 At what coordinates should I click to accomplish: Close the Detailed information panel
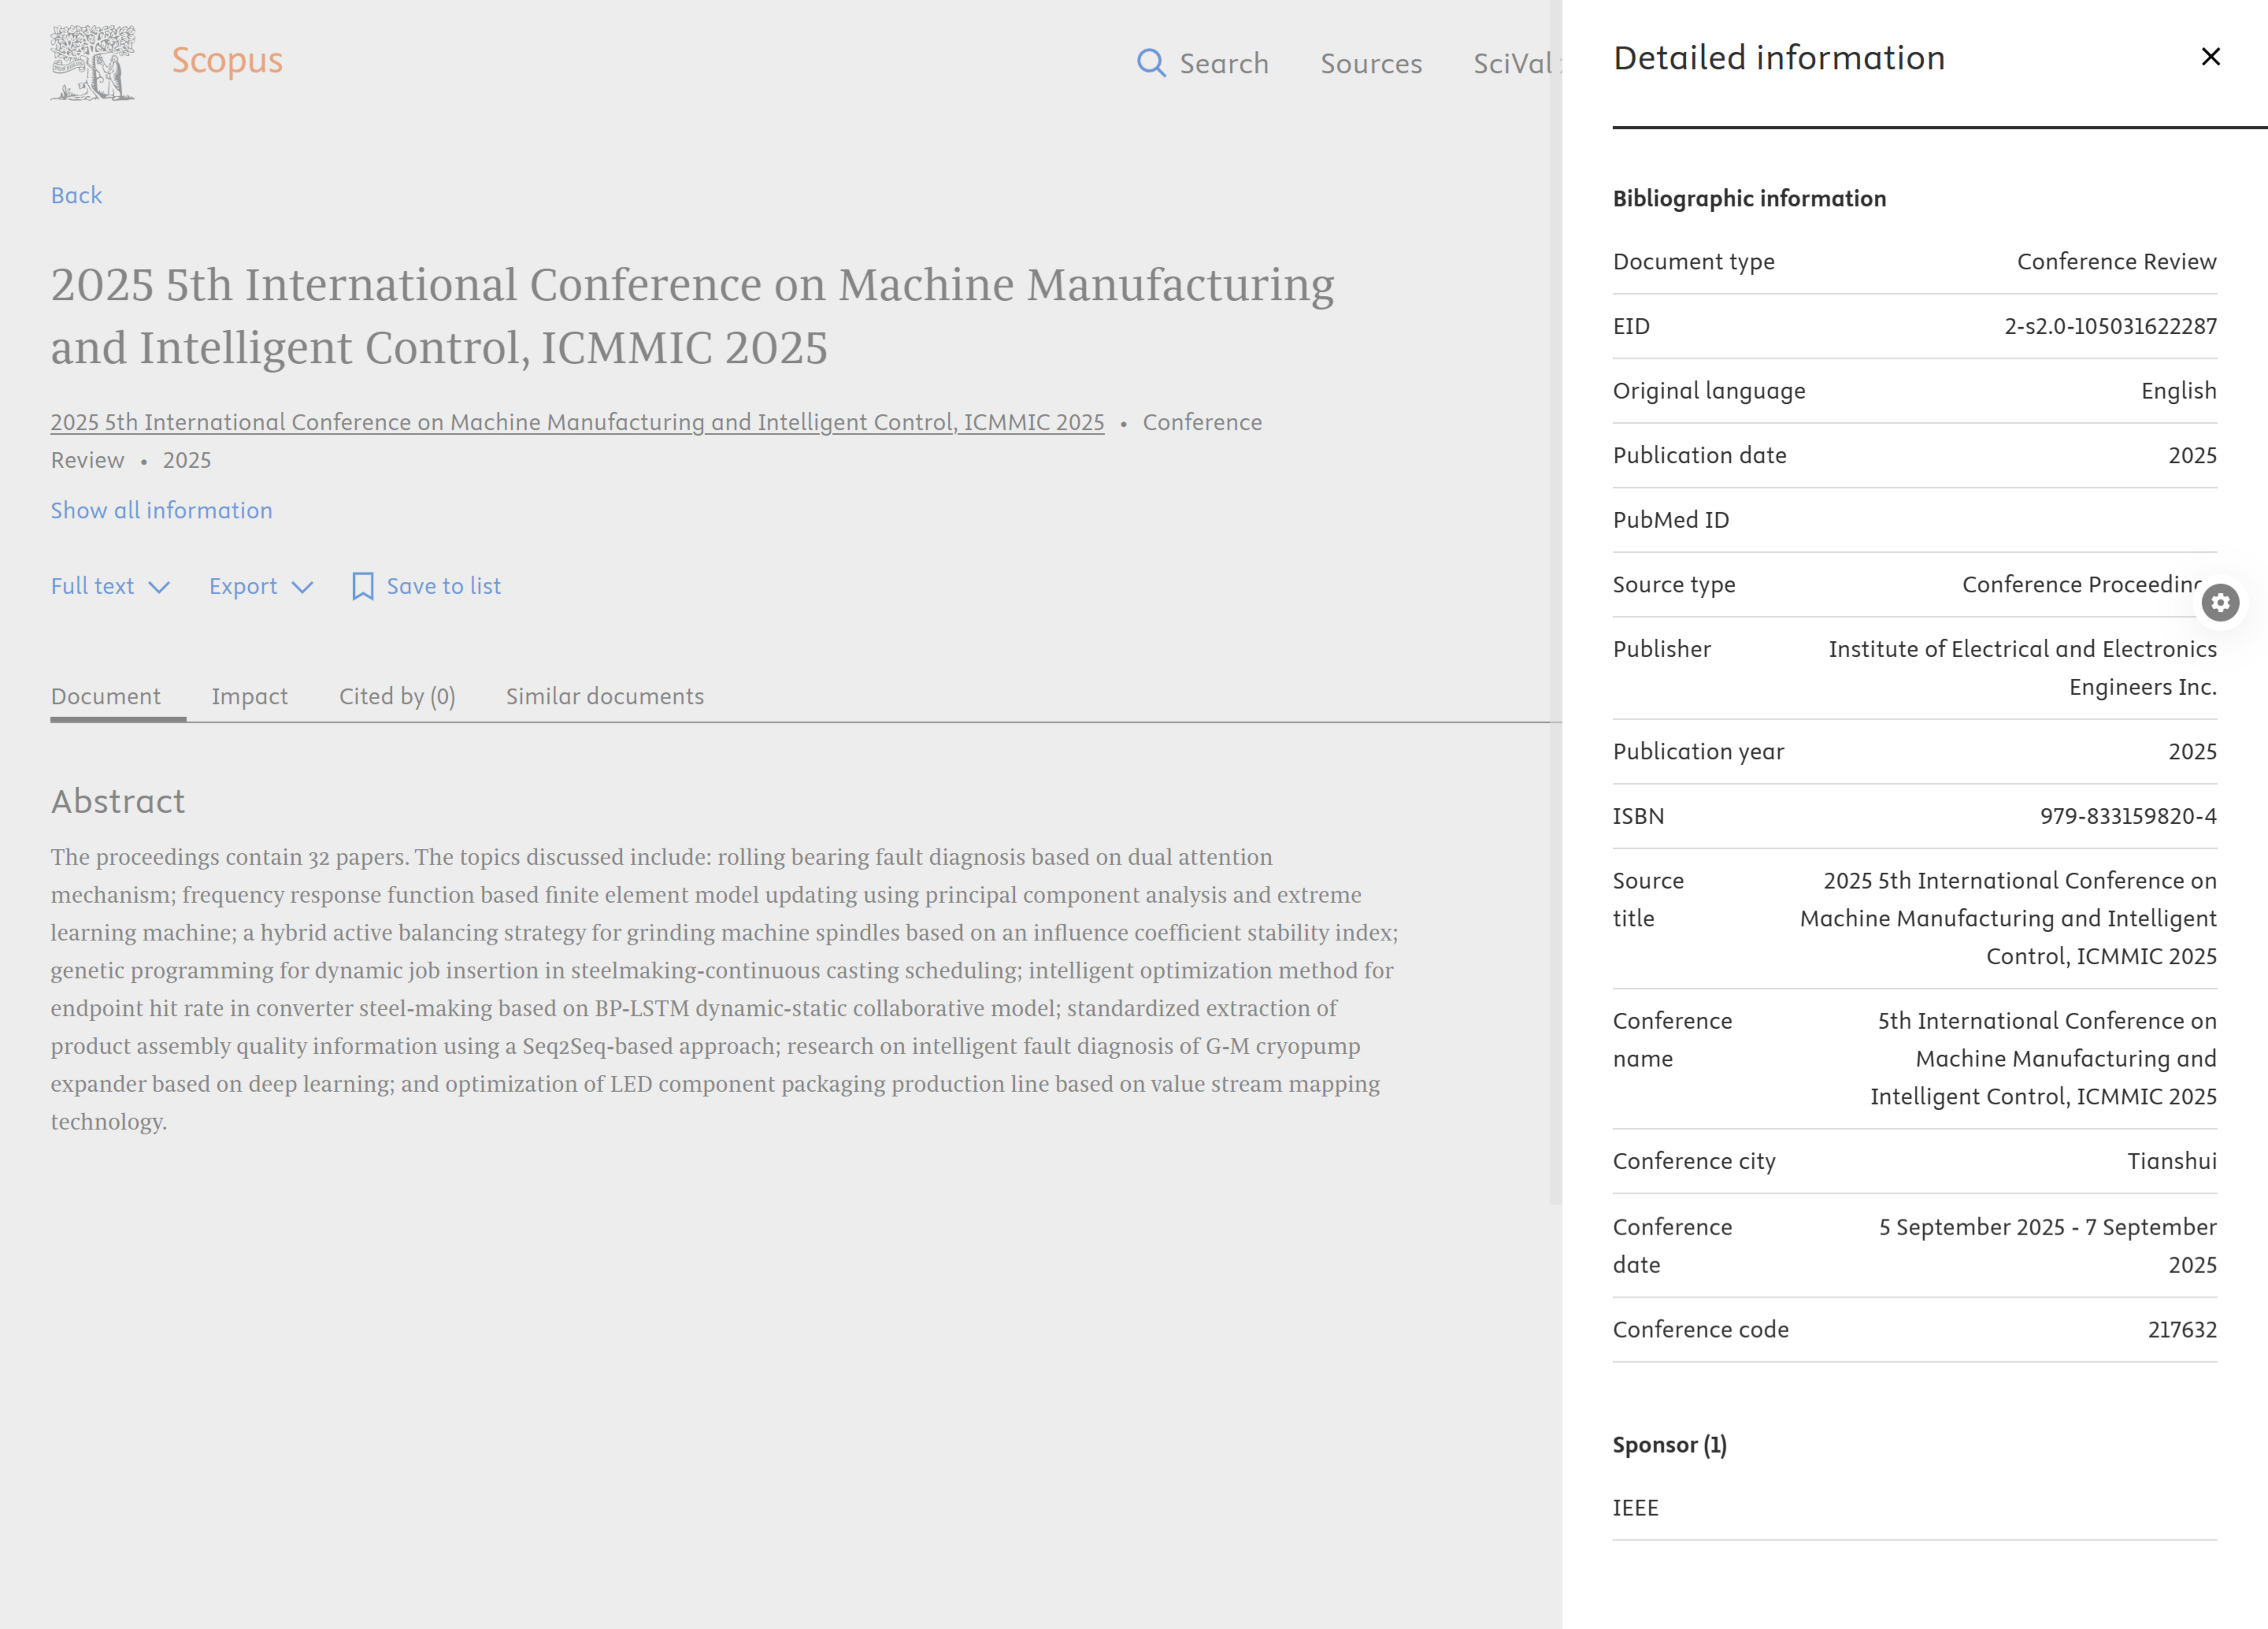(x=2210, y=57)
